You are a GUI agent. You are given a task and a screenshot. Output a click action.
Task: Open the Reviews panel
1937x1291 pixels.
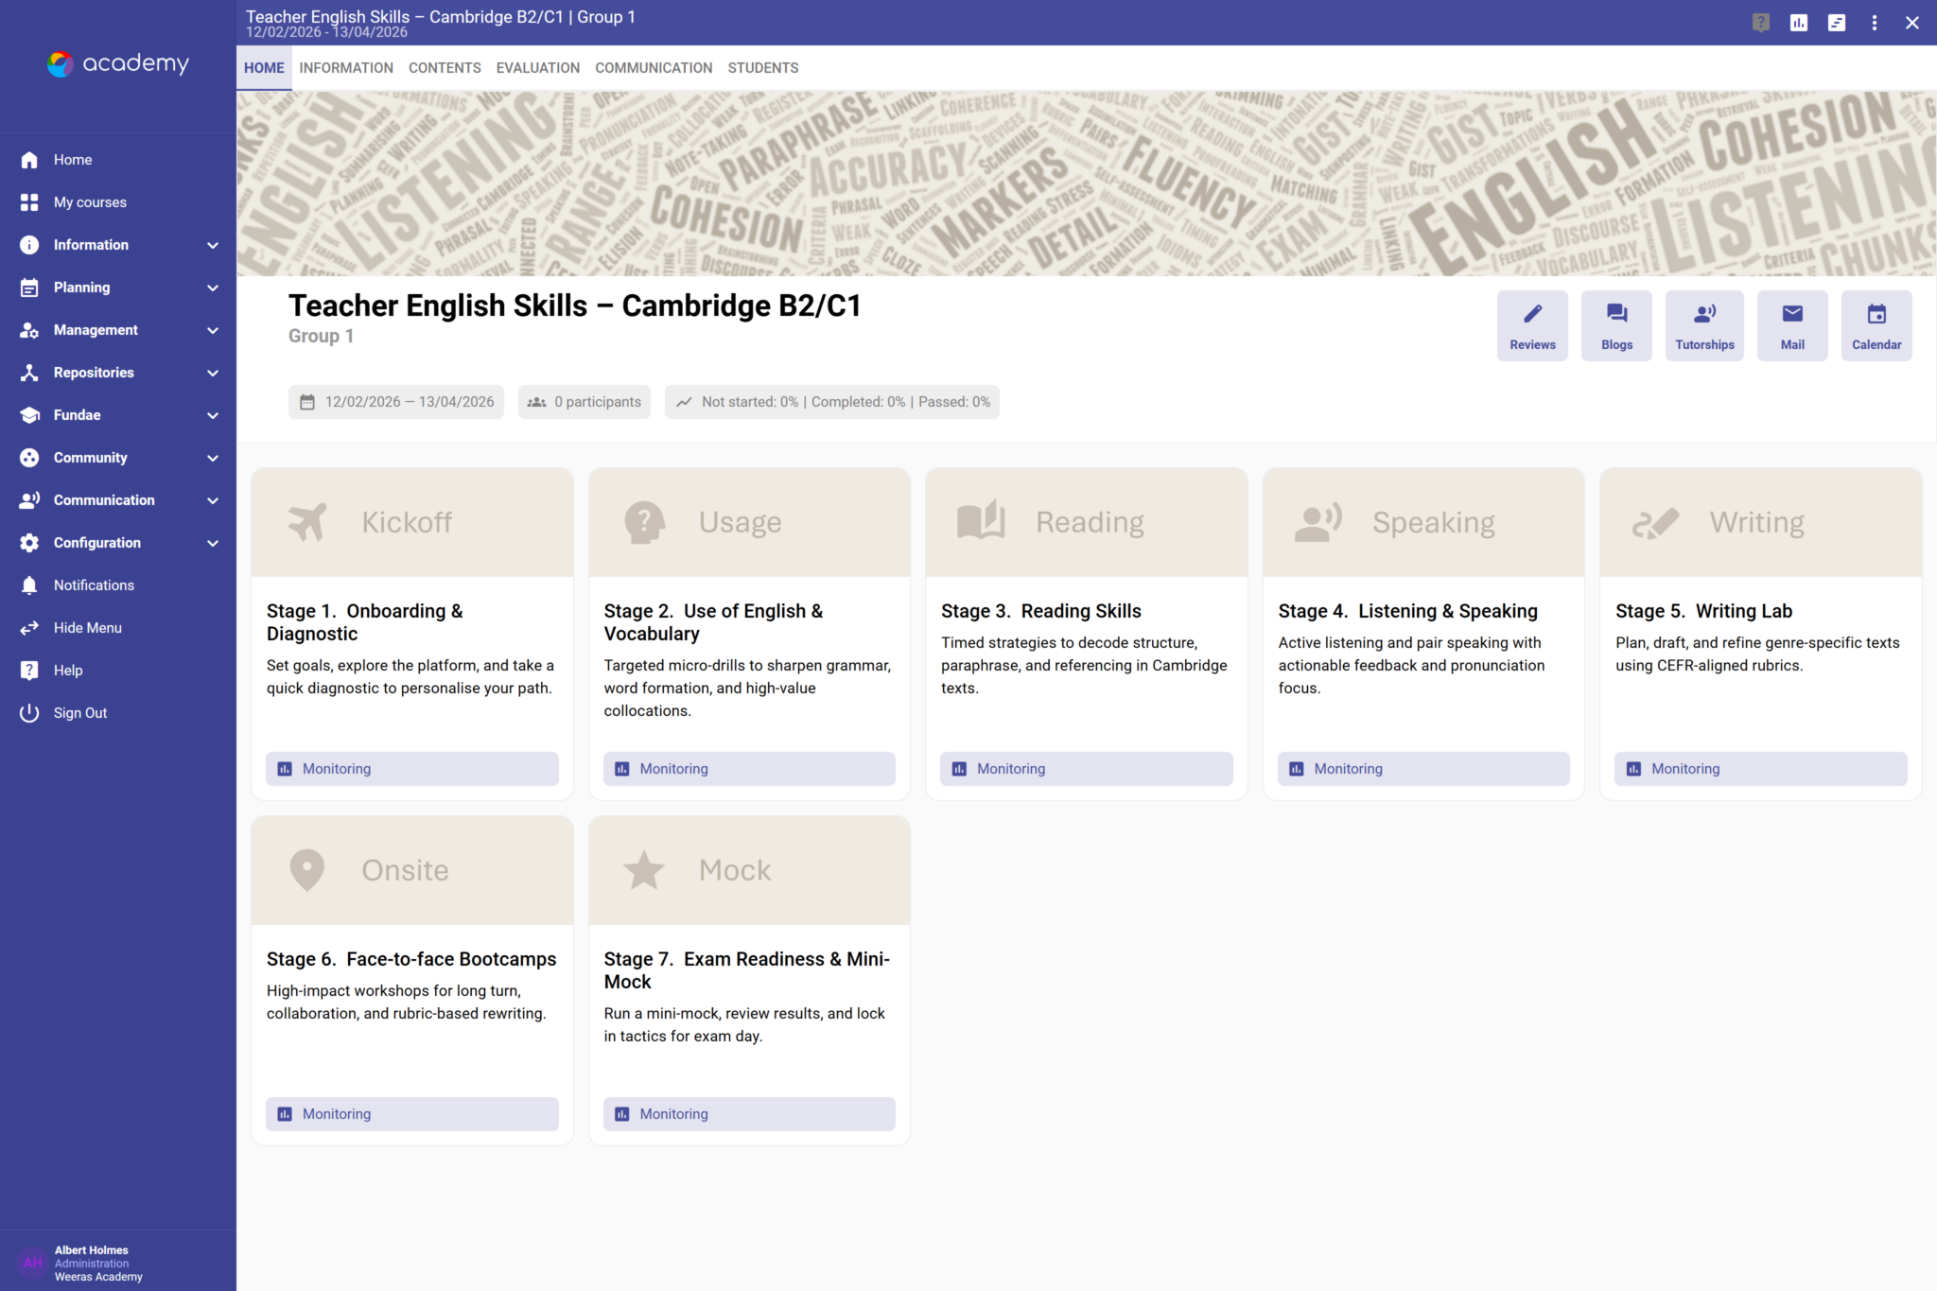click(1532, 324)
